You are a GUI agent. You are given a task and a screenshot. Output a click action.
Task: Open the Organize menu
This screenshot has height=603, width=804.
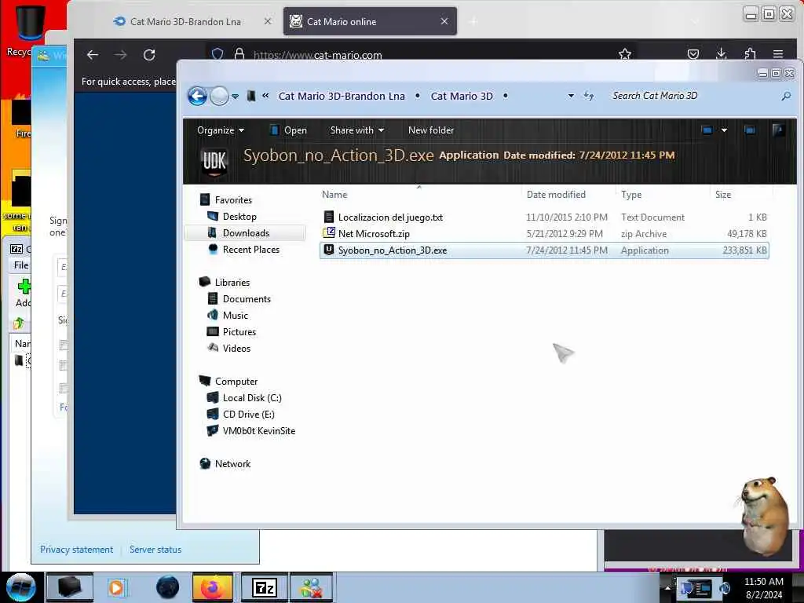[221, 130]
